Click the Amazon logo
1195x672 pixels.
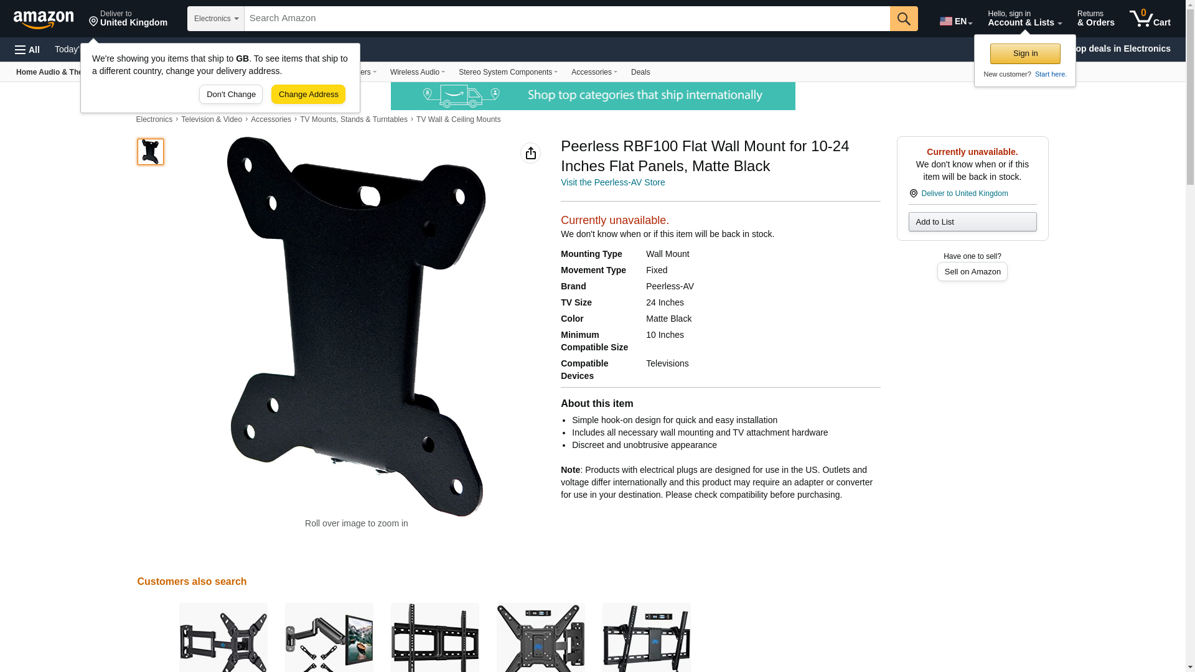tap(44, 19)
